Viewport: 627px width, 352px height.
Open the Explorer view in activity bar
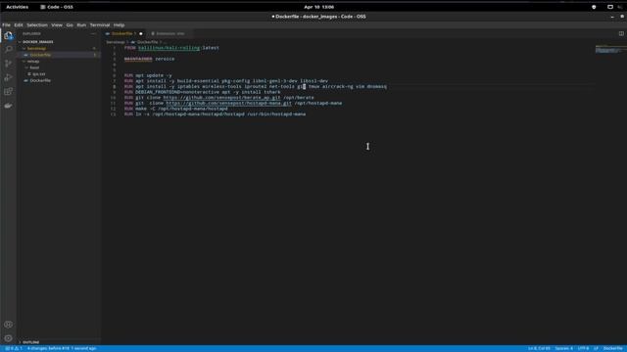click(8, 36)
